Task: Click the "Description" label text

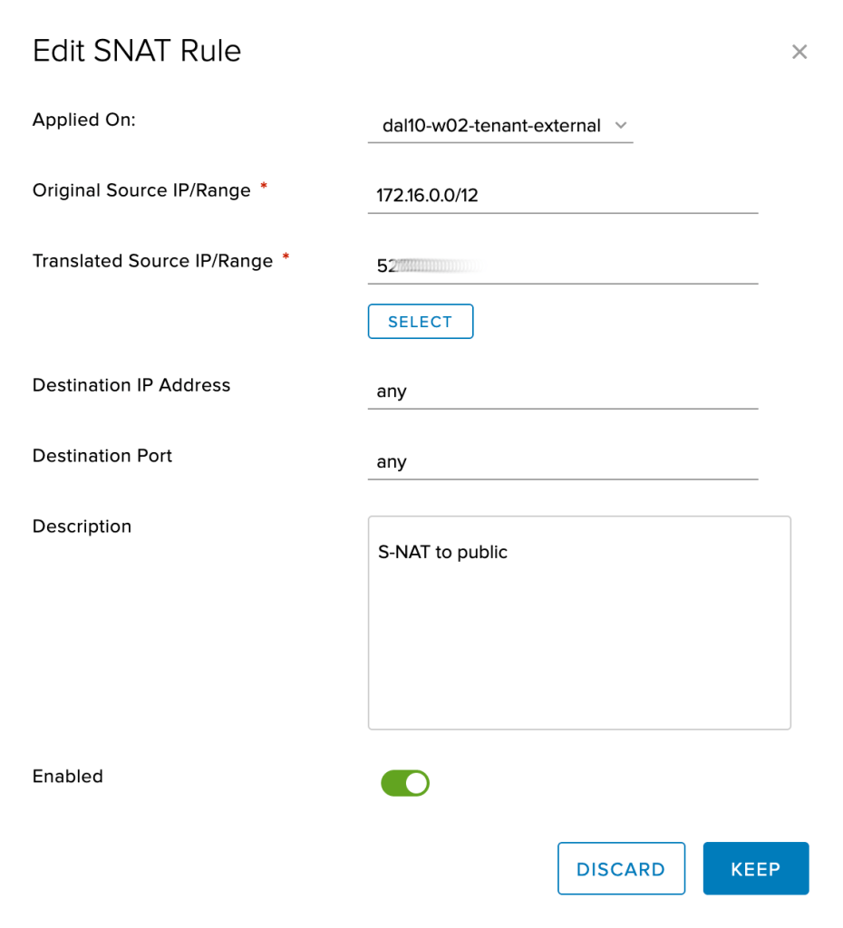Action: click(82, 527)
